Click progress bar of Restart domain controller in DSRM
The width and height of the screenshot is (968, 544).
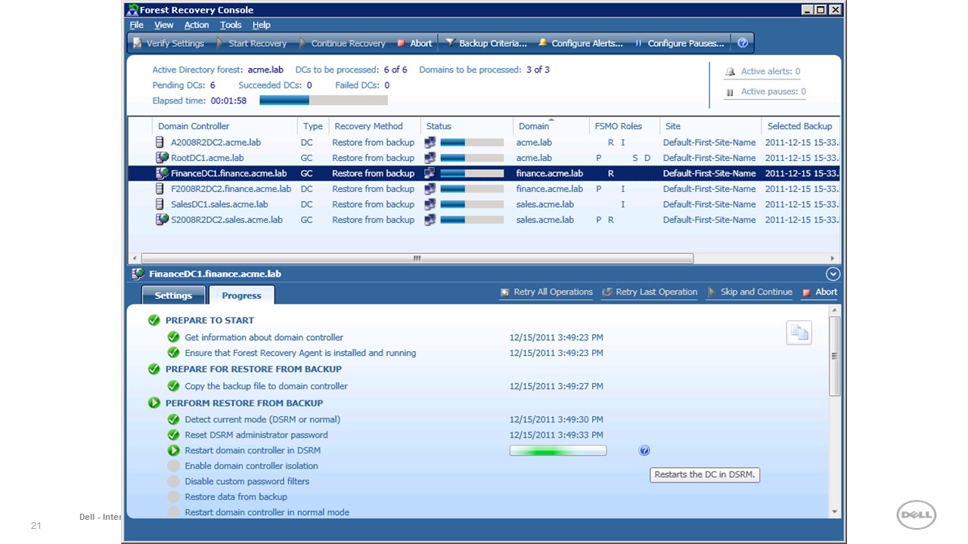(558, 451)
